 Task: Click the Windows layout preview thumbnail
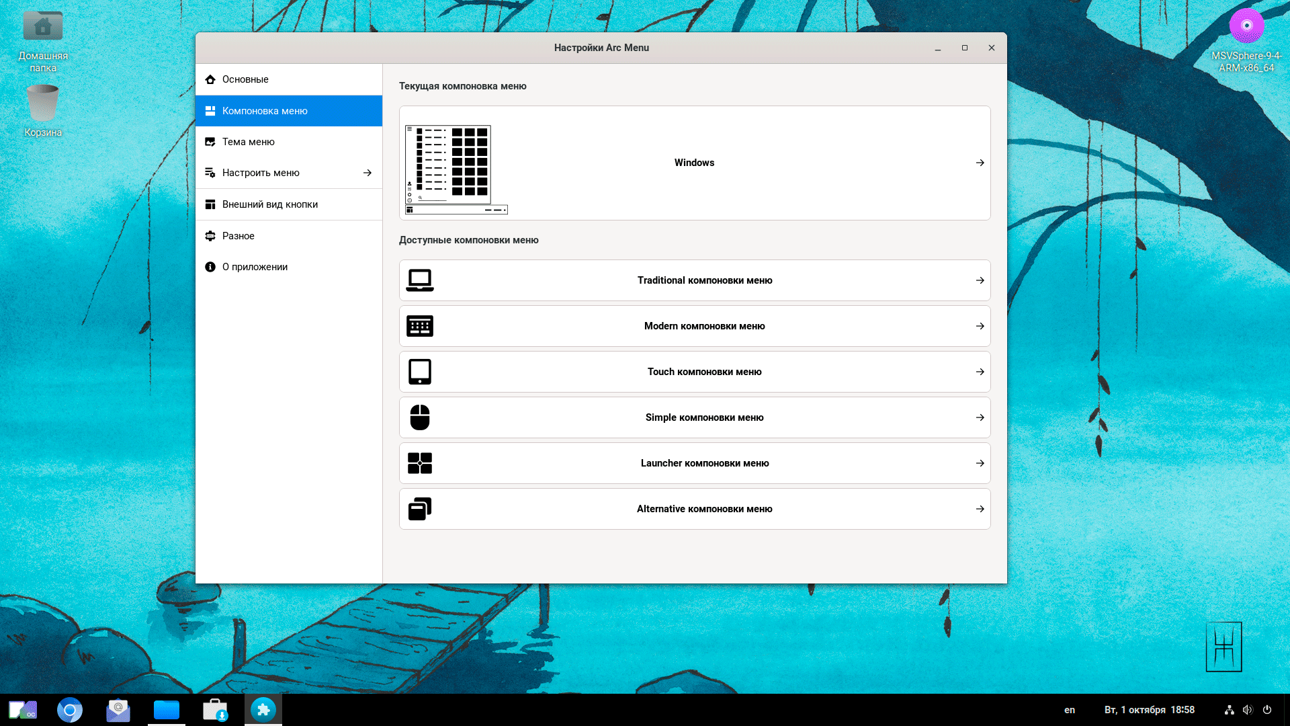[x=456, y=169]
